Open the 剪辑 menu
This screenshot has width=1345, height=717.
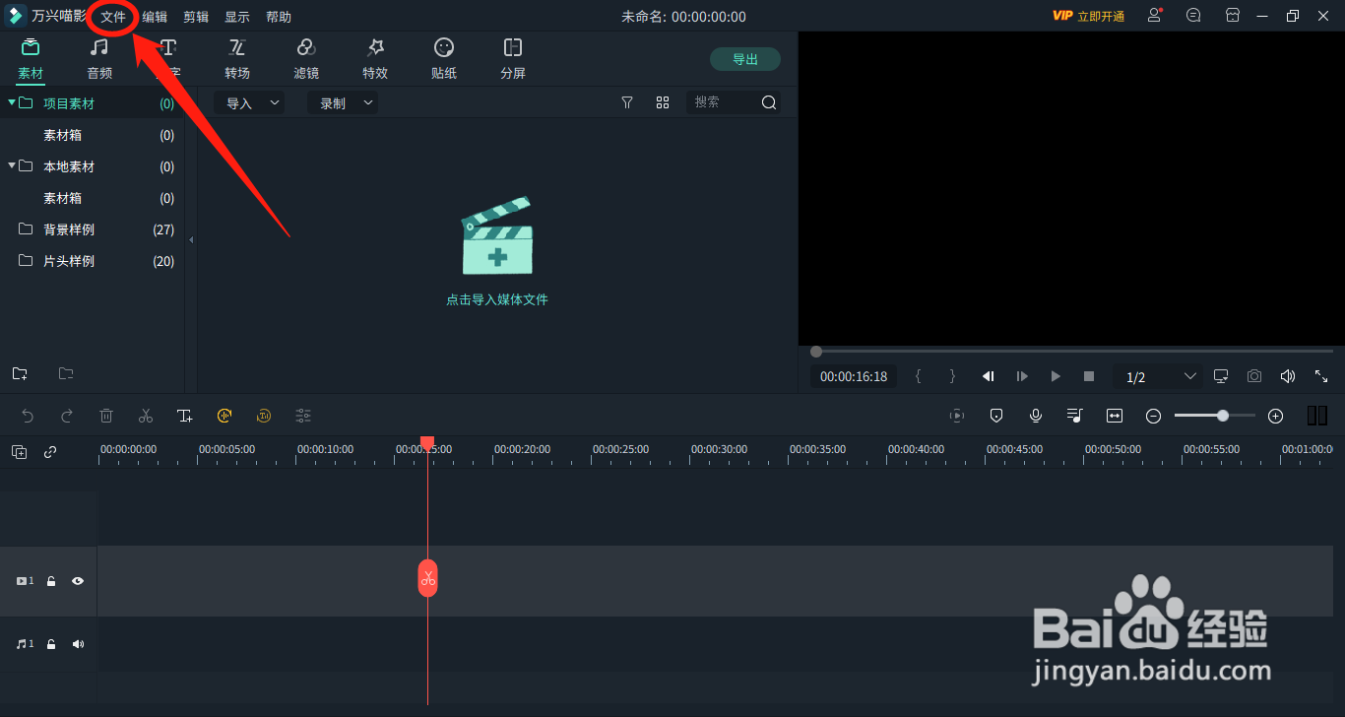point(196,17)
